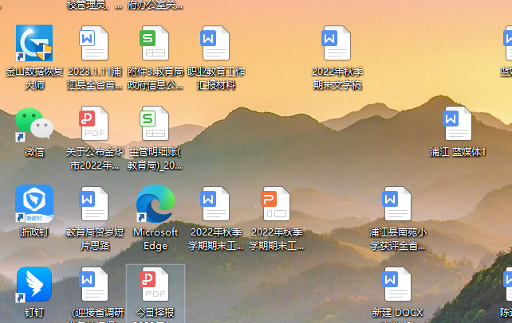512x323 pixels.
Task: Select the 2022年秋季学期期末 Word document
Action: point(216,205)
